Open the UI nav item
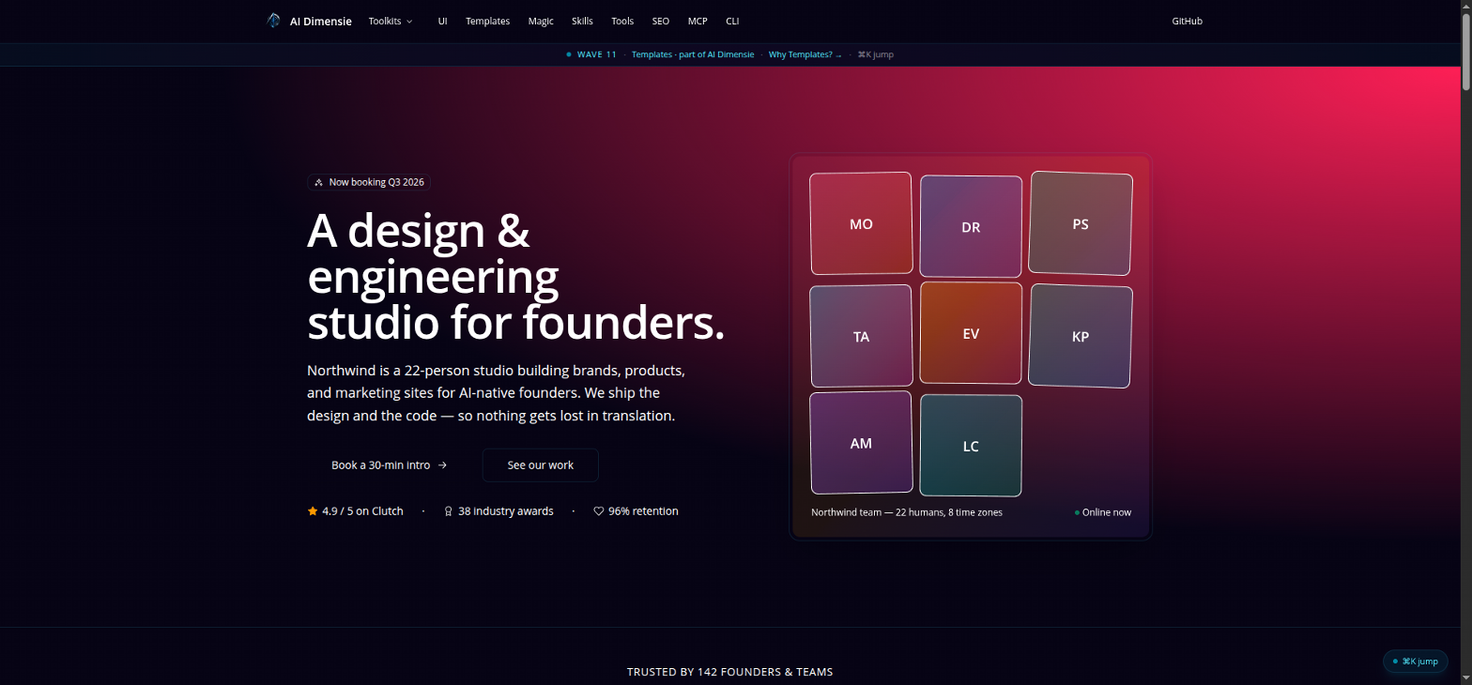The width and height of the screenshot is (1472, 685). click(442, 21)
